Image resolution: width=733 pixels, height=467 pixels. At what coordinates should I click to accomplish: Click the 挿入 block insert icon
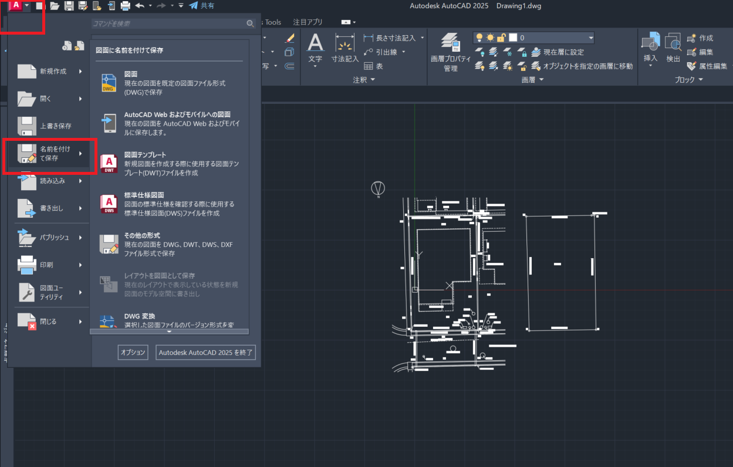coord(650,48)
